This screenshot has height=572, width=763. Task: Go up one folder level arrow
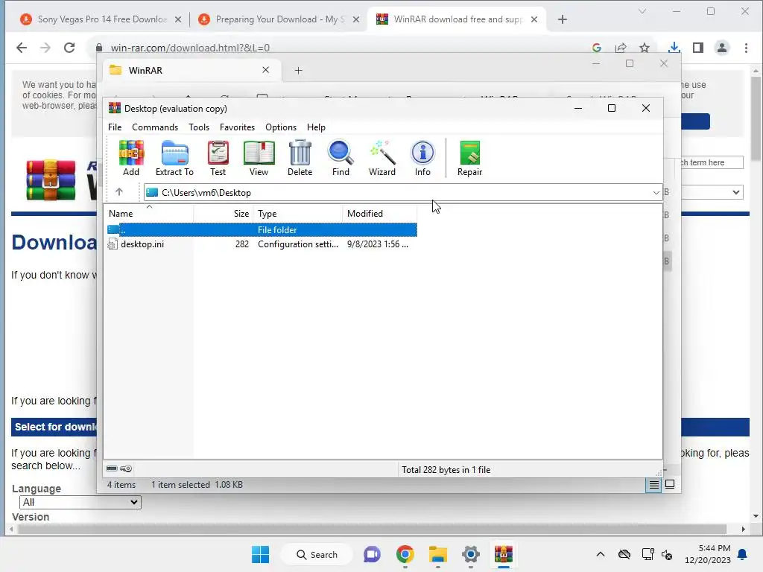[119, 192]
